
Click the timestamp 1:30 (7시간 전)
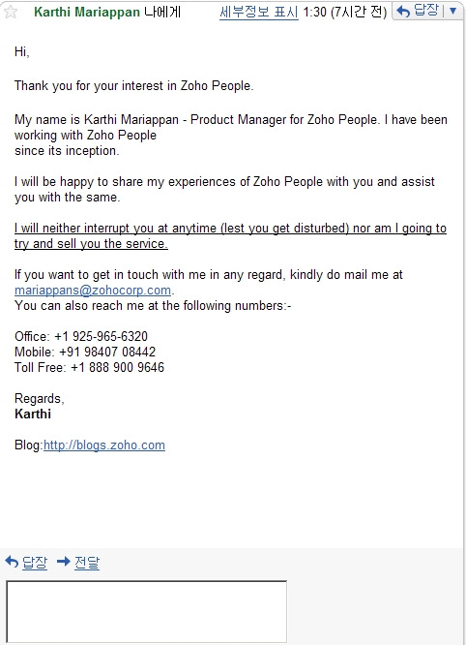click(345, 12)
